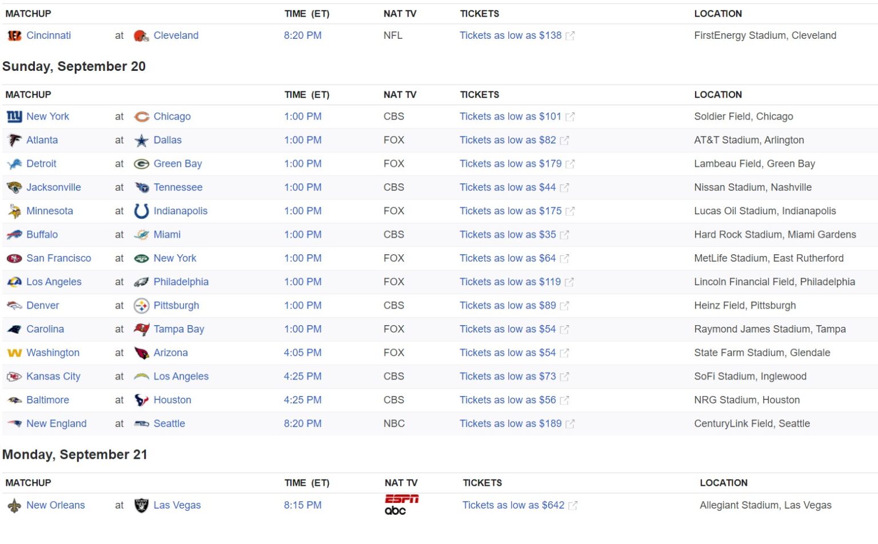Viewport: 878px width, 544px height.
Task: Select the Minnesota Vikings logo
Action: click(14, 211)
